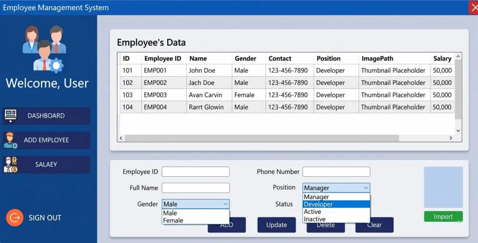Click the ID cell 102
Screen dimensions: 478x243
point(131,83)
